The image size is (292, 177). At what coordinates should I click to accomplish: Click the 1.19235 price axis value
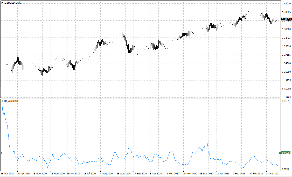(286, 80)
